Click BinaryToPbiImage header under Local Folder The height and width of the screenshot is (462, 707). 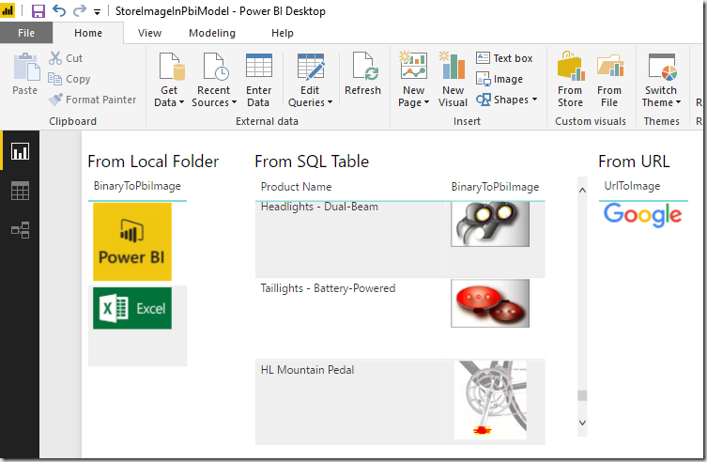(137, 186)
